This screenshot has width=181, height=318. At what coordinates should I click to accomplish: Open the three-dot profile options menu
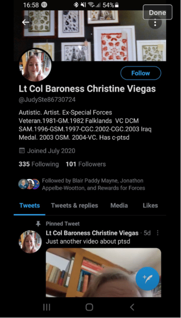point(155,22)
